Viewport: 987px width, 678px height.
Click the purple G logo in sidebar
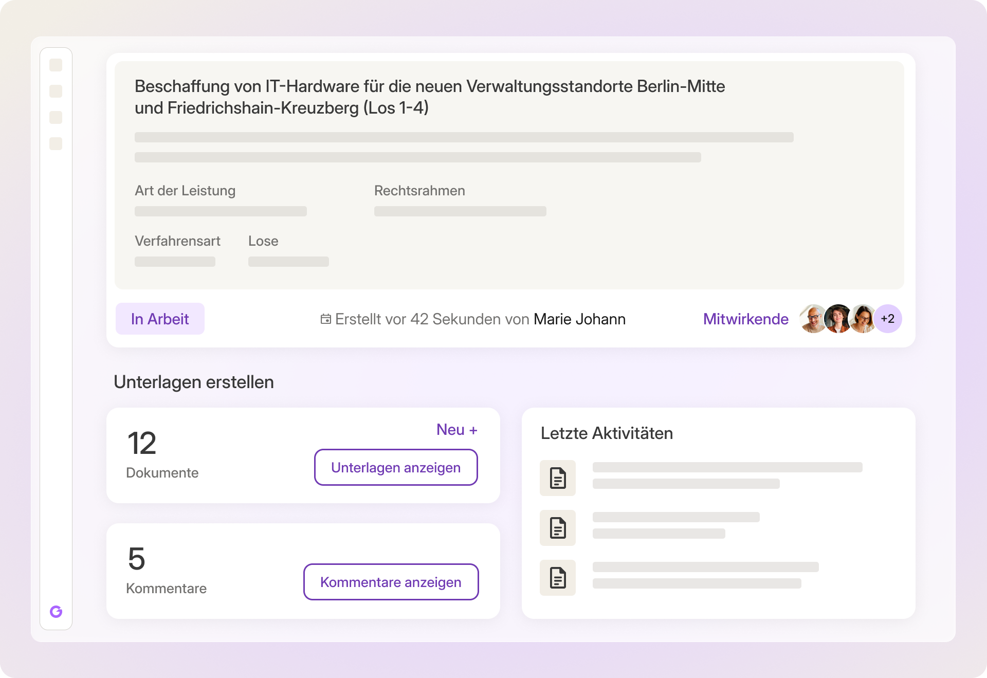pos(56,611)
